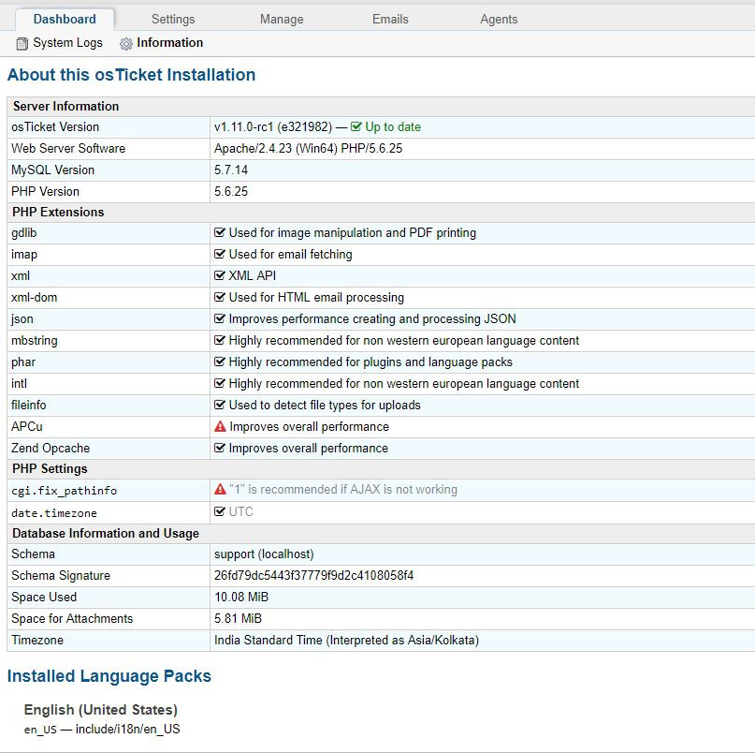The height and width of the screenshot is (753, 755).
Task: Click the 'Web Server Software' label
Action: pyautogui.click(x=68, y=149)
